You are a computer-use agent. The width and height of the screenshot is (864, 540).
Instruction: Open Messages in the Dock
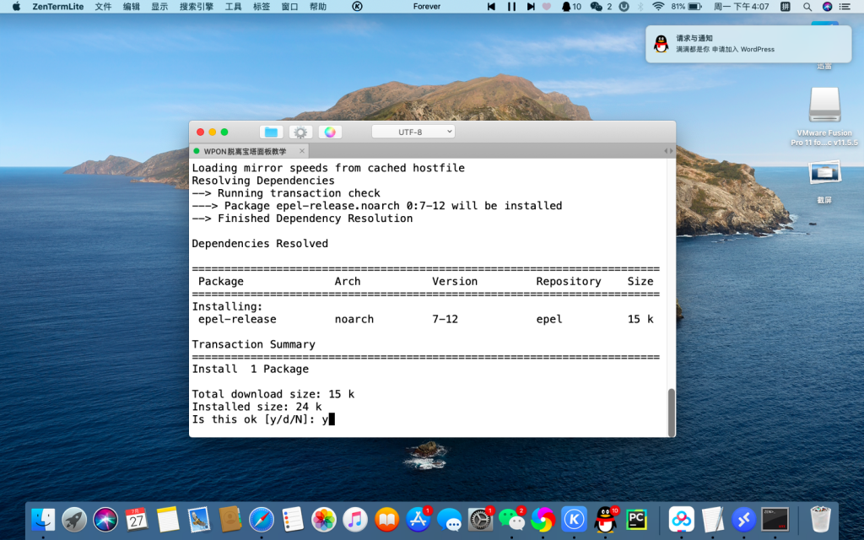pyautogui.click(x=449, y=519)
